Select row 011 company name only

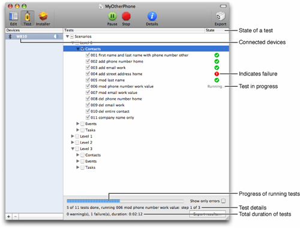tap(146, 117)
